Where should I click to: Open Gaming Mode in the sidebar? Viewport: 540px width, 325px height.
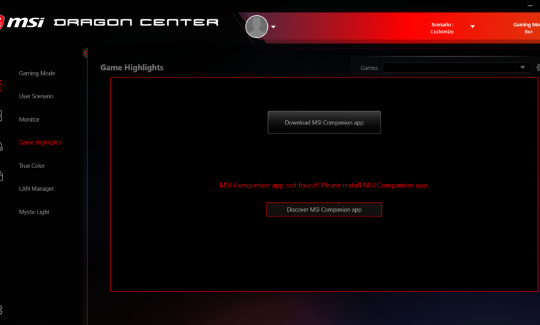tap(37, 73)
